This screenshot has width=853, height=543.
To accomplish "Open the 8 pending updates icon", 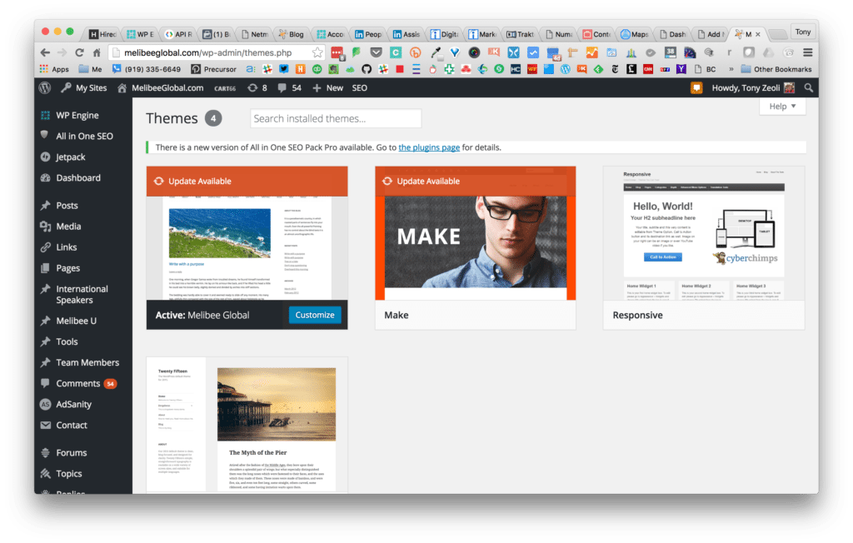I will pyautogui.click(x=257, y=87).
